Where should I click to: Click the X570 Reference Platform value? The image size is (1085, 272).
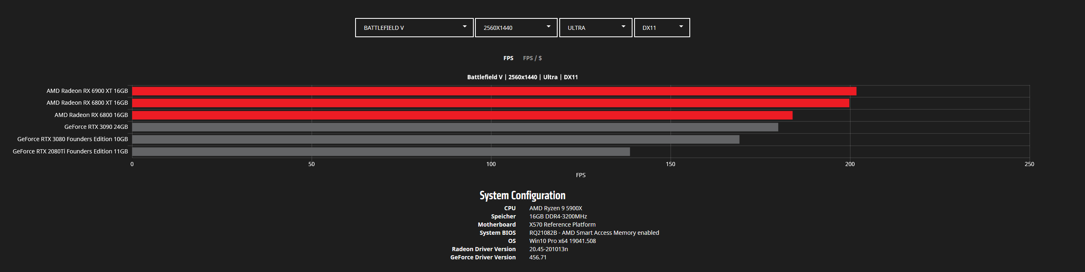(x=562, y=225)
